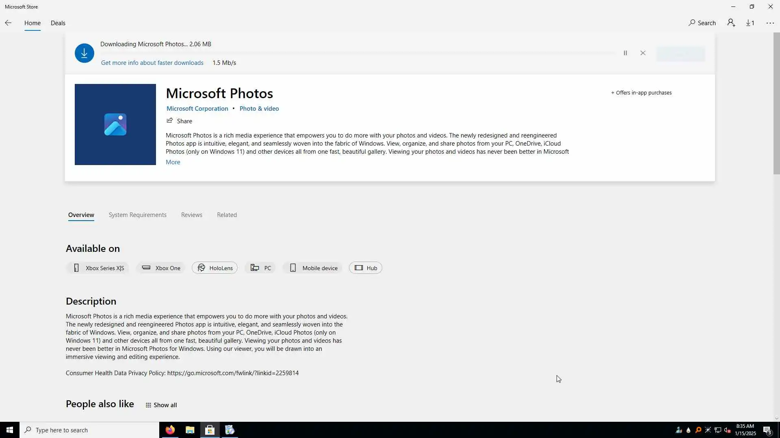
Task: Switch to System Requirements tab
Action: pos(137,215)
